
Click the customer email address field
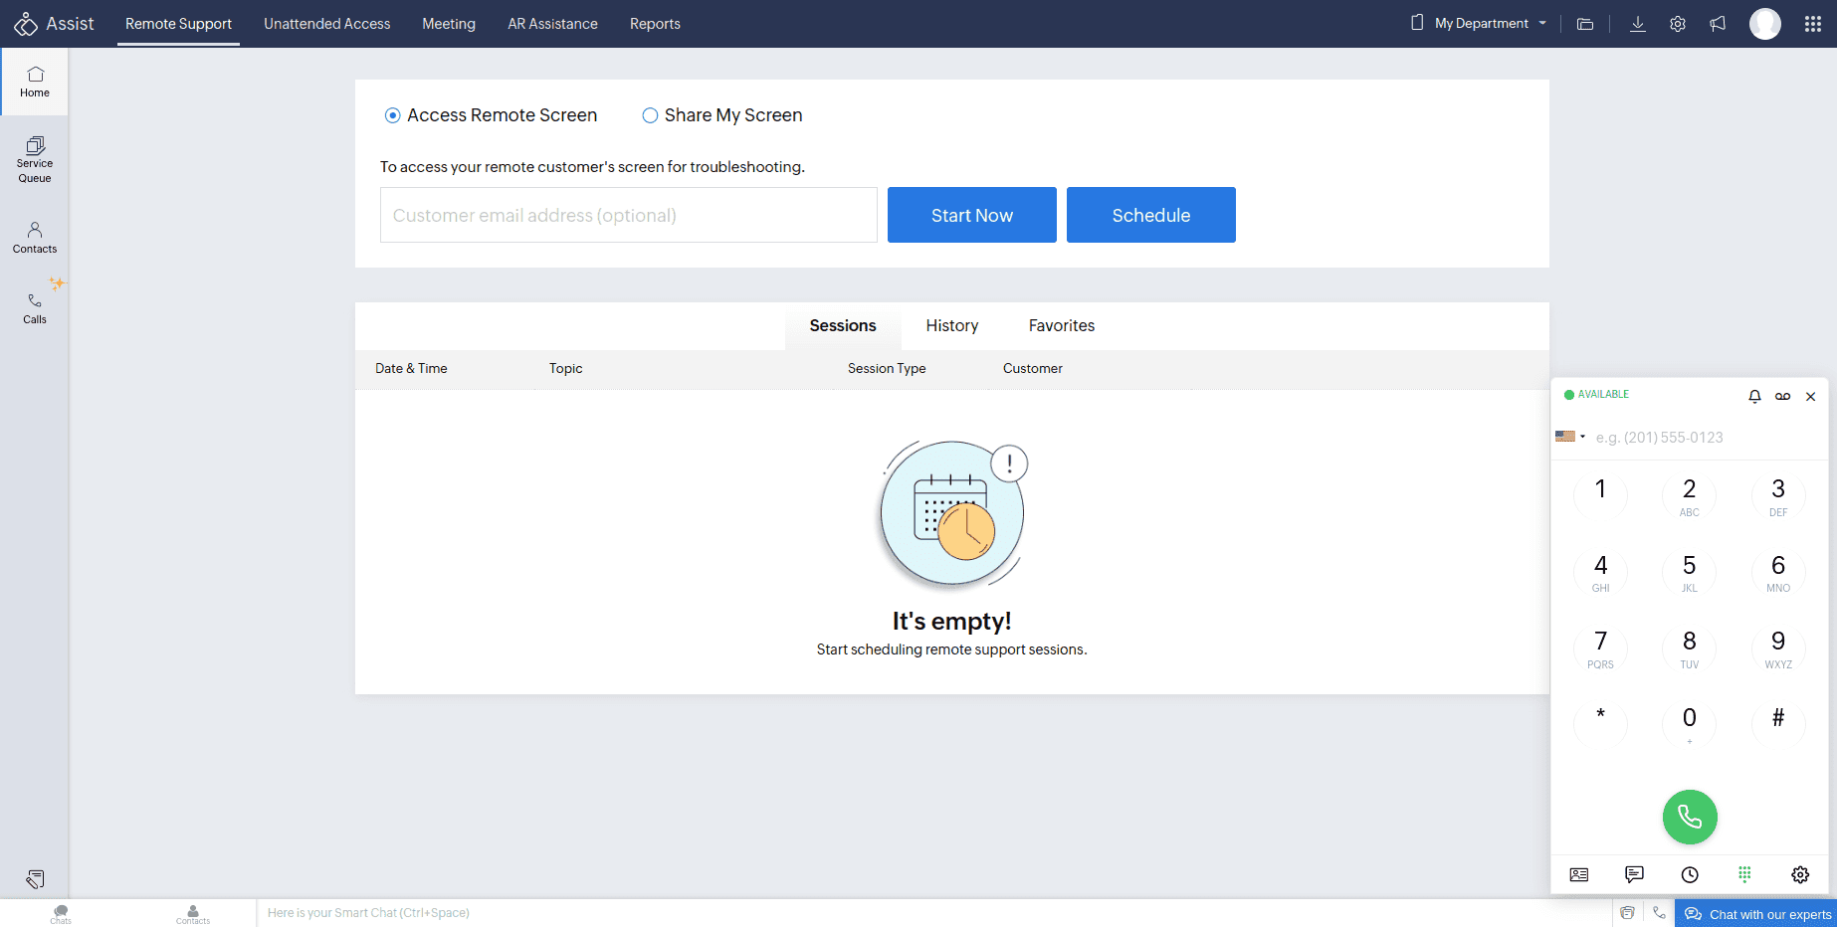point(628,215)
